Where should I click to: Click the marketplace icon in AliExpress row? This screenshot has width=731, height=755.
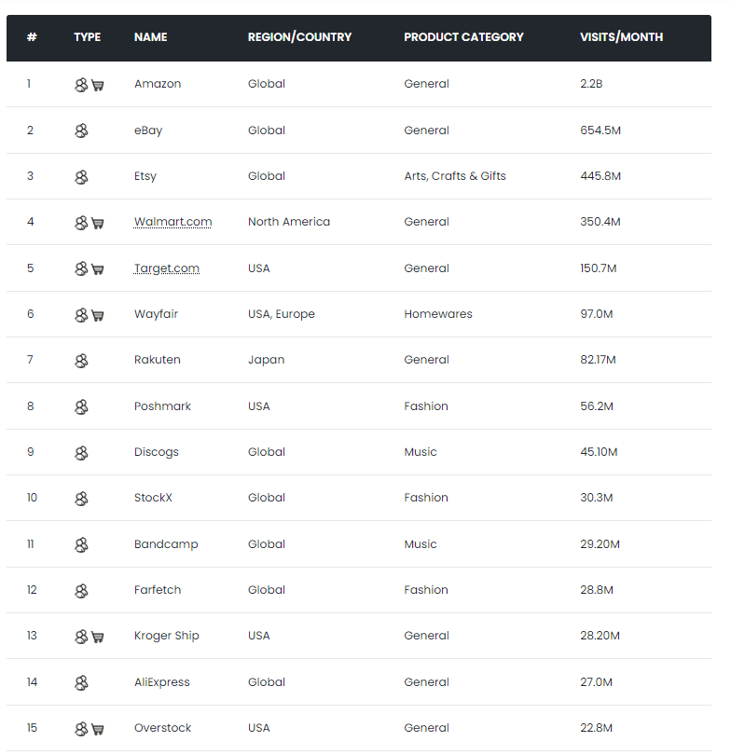[81, 683]
